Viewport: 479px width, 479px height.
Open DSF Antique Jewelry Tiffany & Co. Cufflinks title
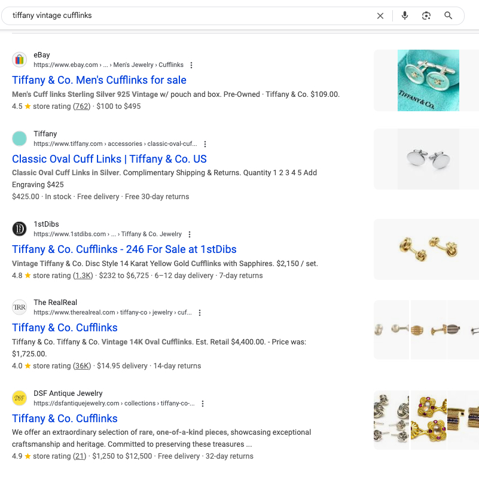click(x=65, y=419)
